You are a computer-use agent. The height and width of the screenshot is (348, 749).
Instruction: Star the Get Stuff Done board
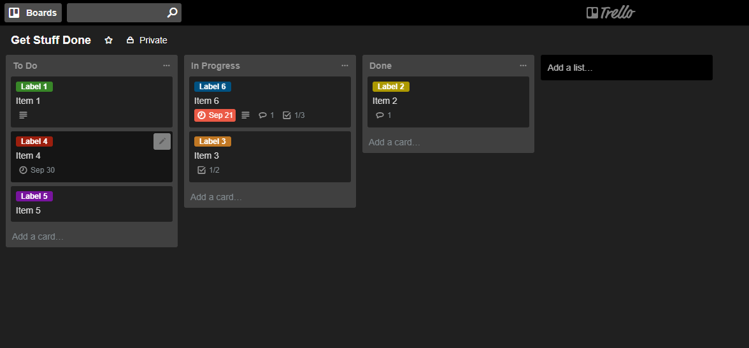click(x=108, y=40)
